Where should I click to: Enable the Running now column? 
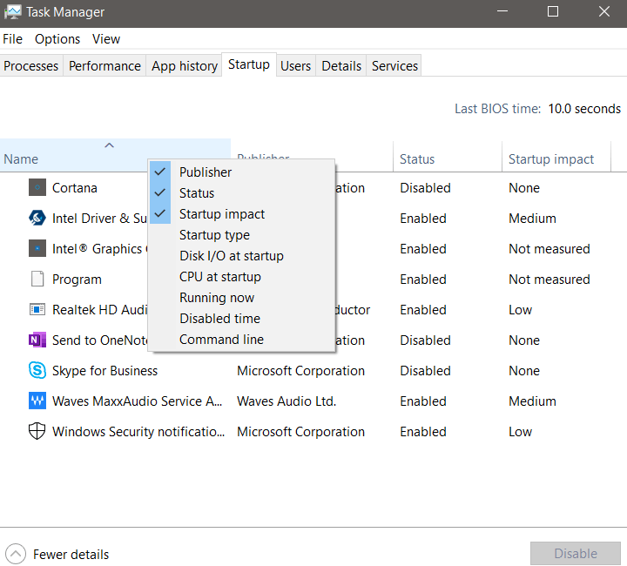[x=241, y=298]
